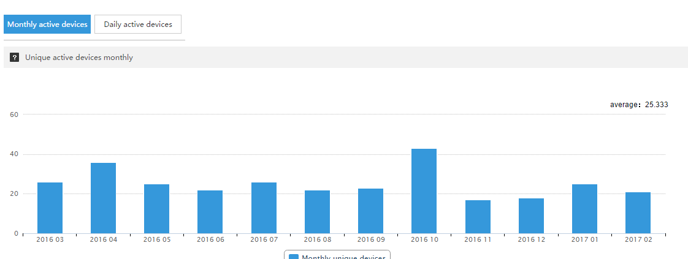Click the 2016 08 bar

coord(317,212)
